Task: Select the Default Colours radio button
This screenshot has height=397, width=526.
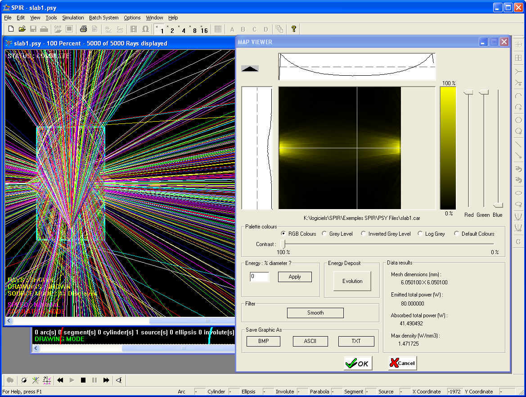Action: tap(457, 234)
